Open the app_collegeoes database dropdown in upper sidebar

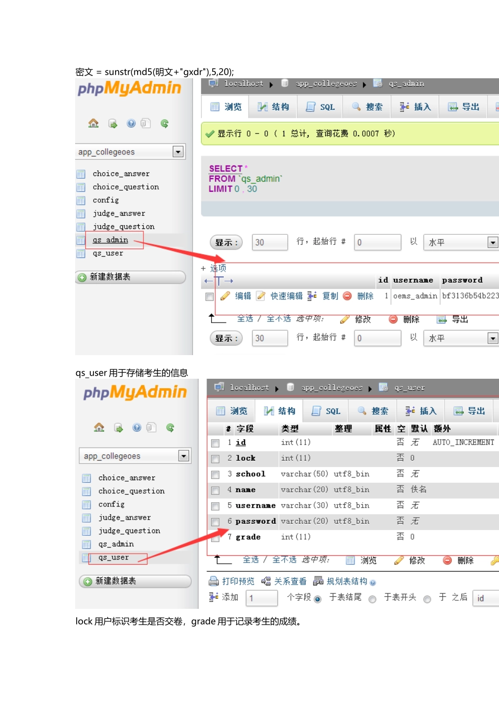click(130, 152)
